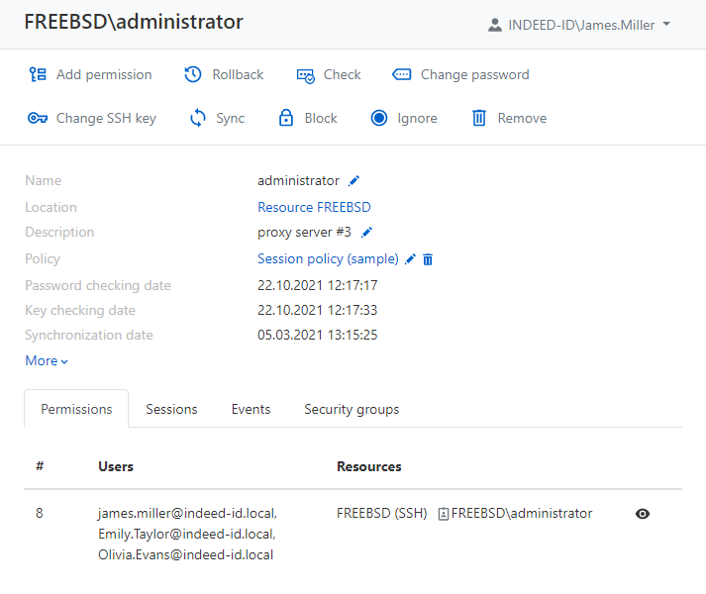Open the James.Miller user dropdown
The height and width of the screenshot is (594, 706).
(580, 25)
